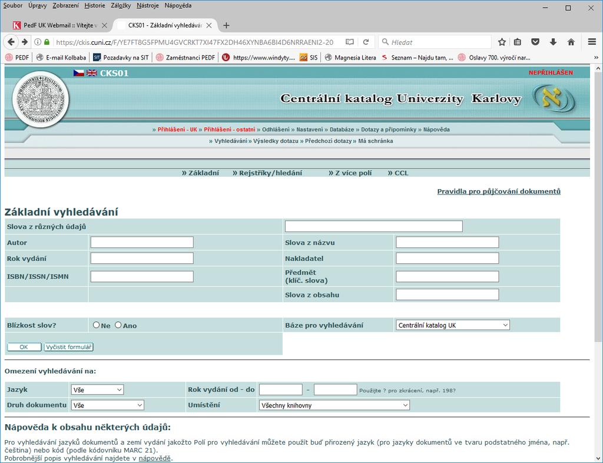Focus the Slova z obsahu input
This screenshot has height=463, width=603.
click(448, 295)
